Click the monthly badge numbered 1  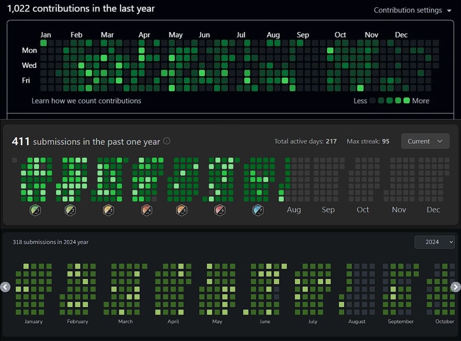(35, 210)
